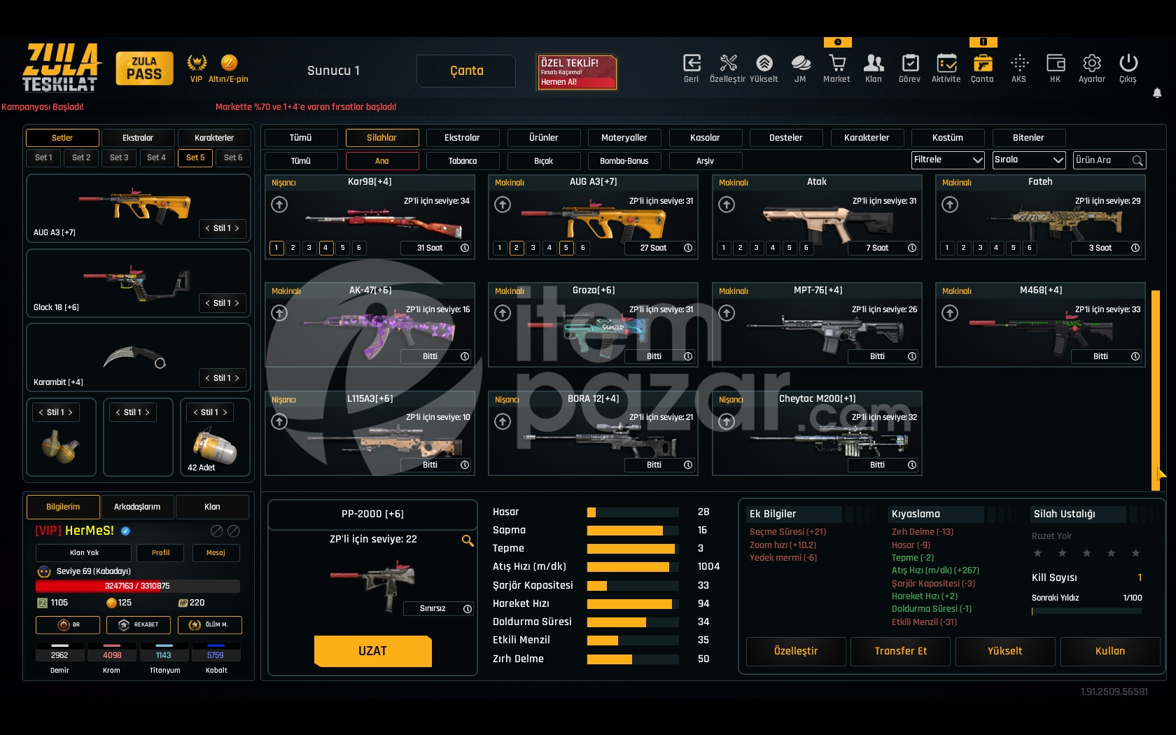The image size is (1176, 735).
Task: Select slot 3 on Atak card
Action: 757,248
